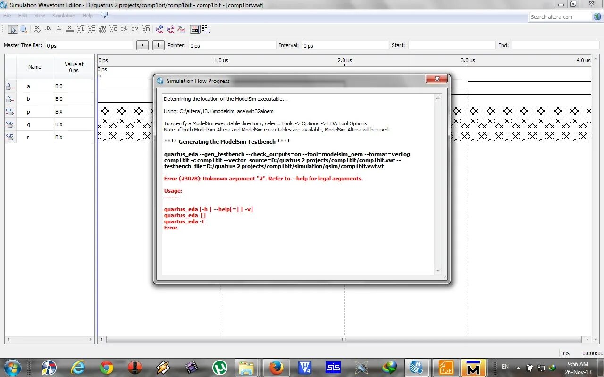Image resolution: width=604 pixels, height=377 pixels.
Task: Select the Zoom tool
Action: point(24,29)
